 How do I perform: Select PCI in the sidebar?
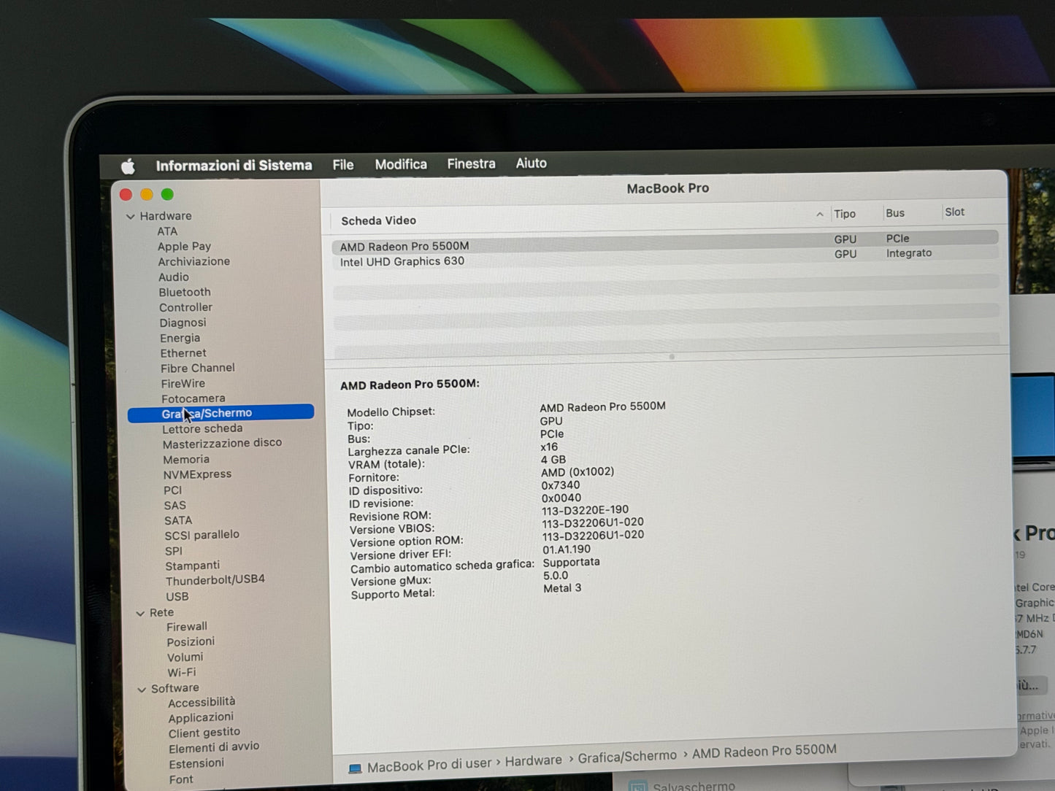coord(173,490)
